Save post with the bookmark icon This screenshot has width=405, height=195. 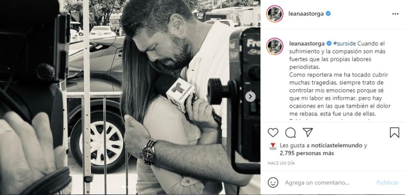[x=394, y=132]
